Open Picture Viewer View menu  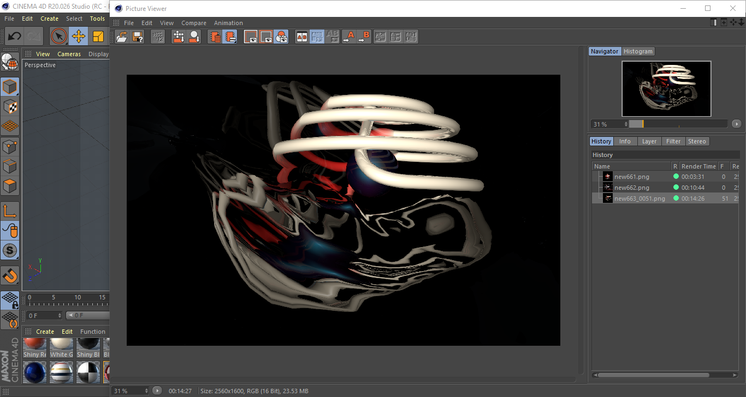[167, 23]
